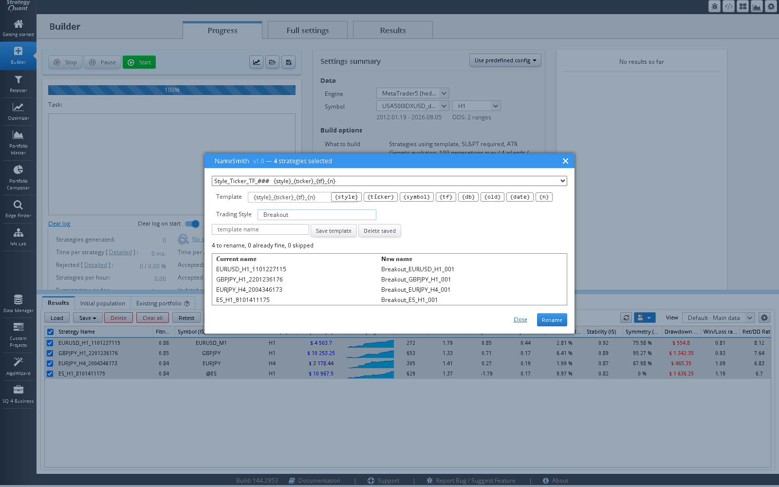Uncheck the GBPJPY_H1_2201236176 row checkbox

[x=50, y=353]
